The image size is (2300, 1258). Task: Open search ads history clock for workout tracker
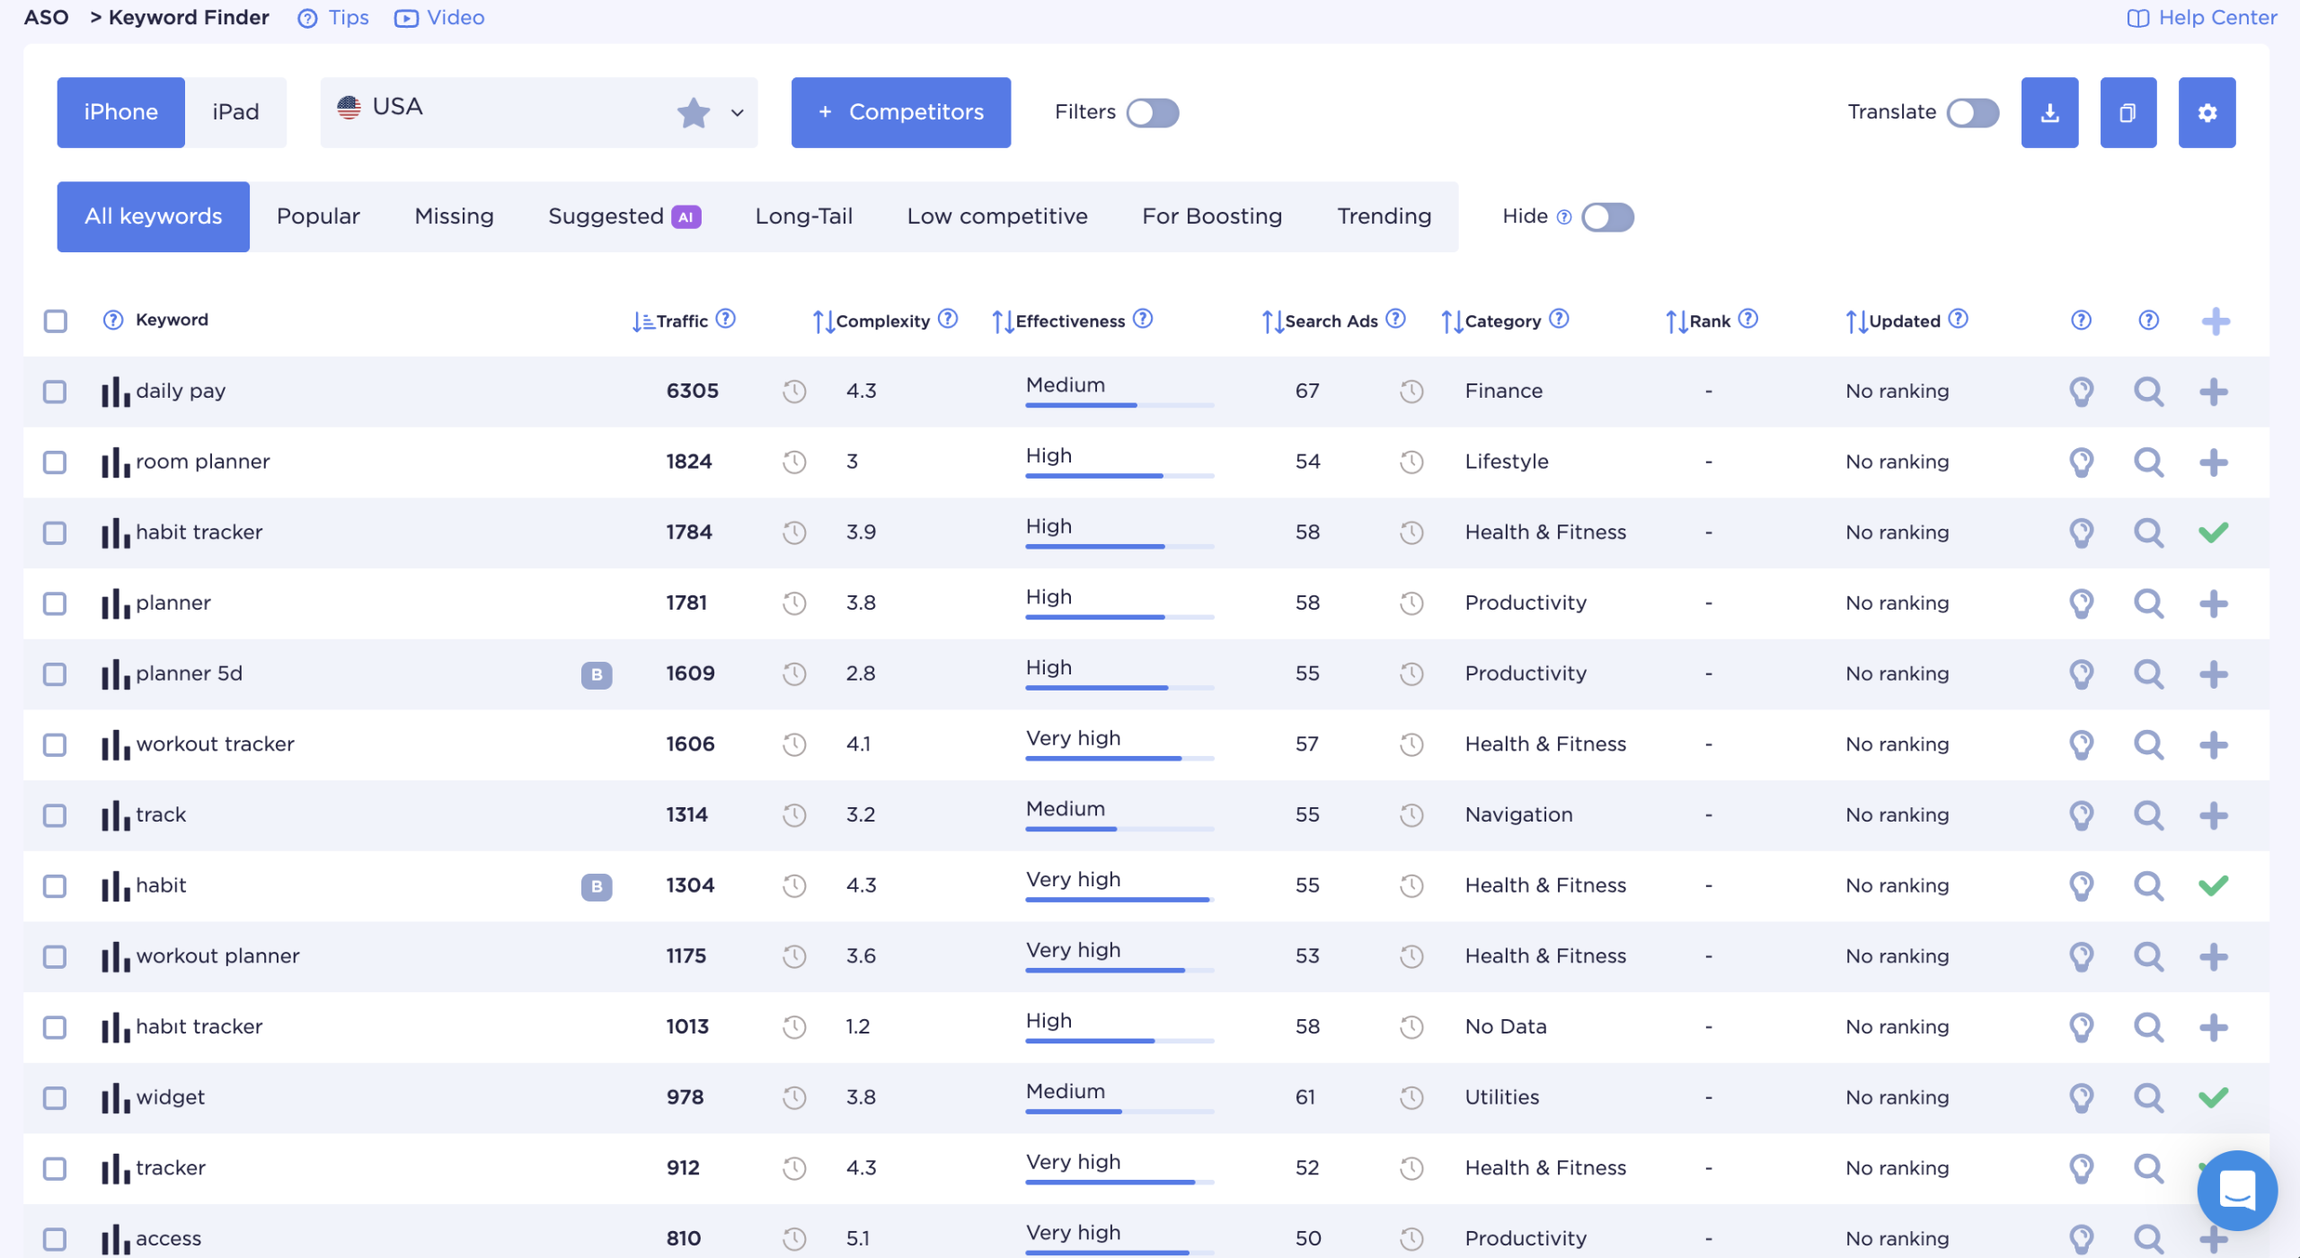pyautogui.click(x=1411, y=744)
